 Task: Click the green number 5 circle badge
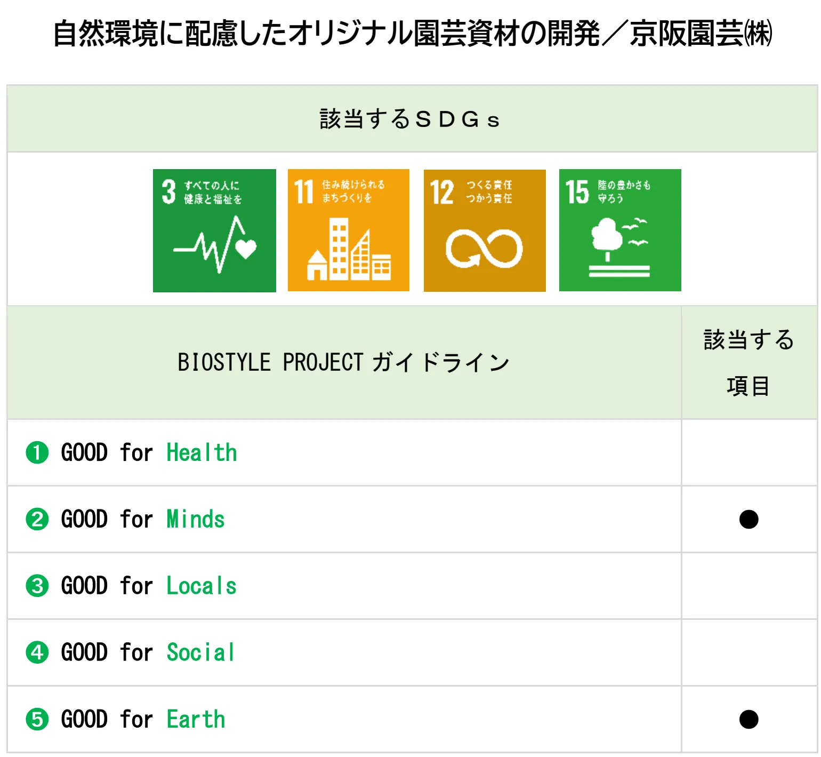pyautogui.click(x=37, y=719)
